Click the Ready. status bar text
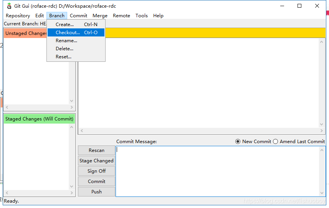329x208 pixels. (x=12, y=201)
